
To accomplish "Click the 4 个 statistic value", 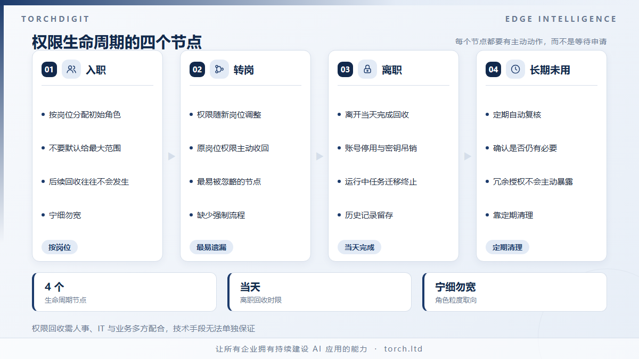I will coord(54,287).
